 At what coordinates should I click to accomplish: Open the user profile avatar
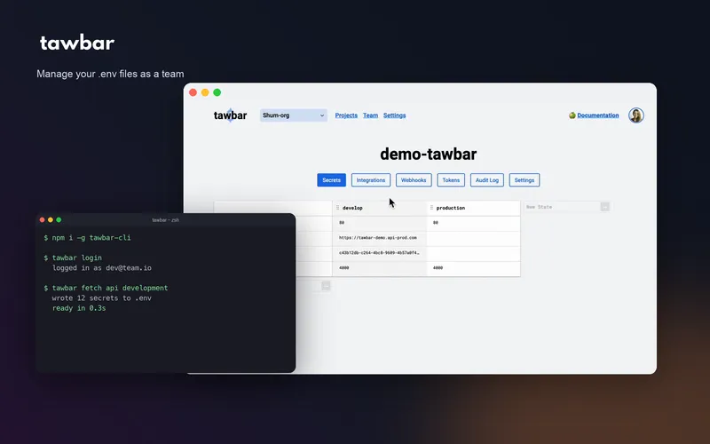pos(636,115)
